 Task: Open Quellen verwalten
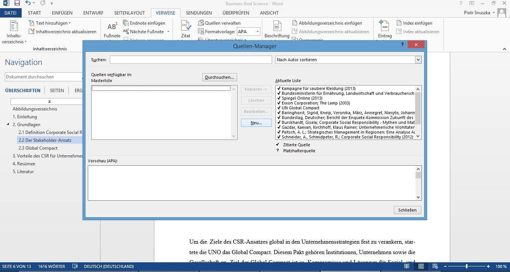[219, 23]
